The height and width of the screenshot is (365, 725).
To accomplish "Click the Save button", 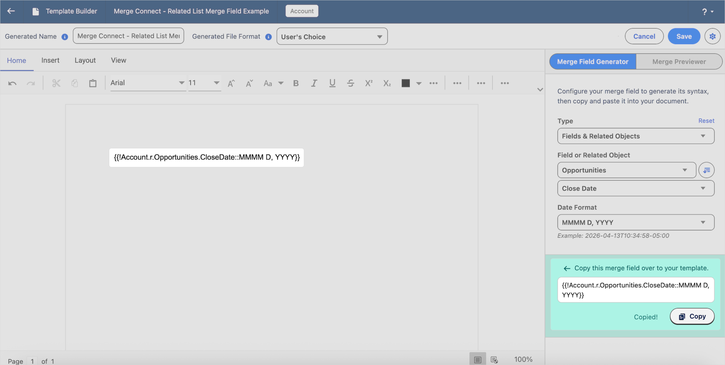I will click(x=684, y=36).
